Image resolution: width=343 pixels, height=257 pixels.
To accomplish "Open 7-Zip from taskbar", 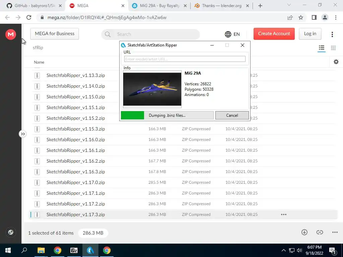I will click(x=74, y=250).
